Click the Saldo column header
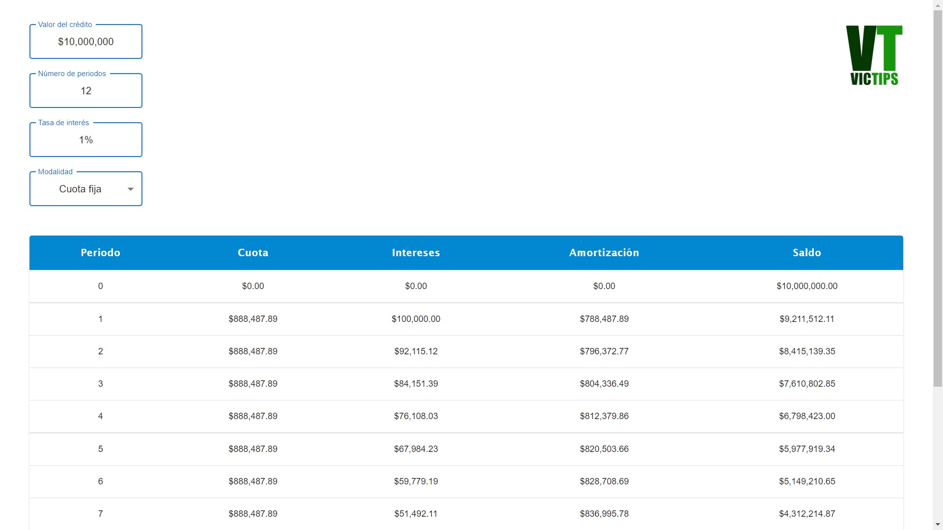 [807, 253]
